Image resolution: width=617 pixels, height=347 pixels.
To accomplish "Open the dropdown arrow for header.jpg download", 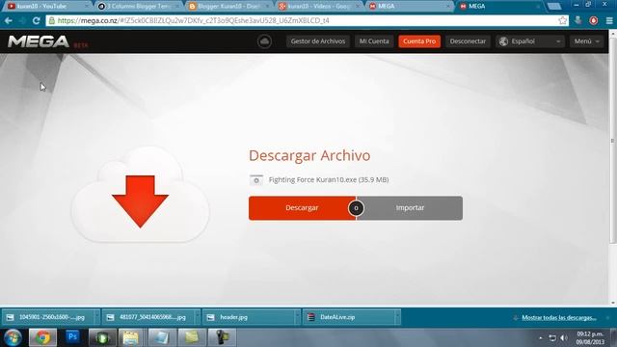I will pyautogui.click(x=298, y=317).
